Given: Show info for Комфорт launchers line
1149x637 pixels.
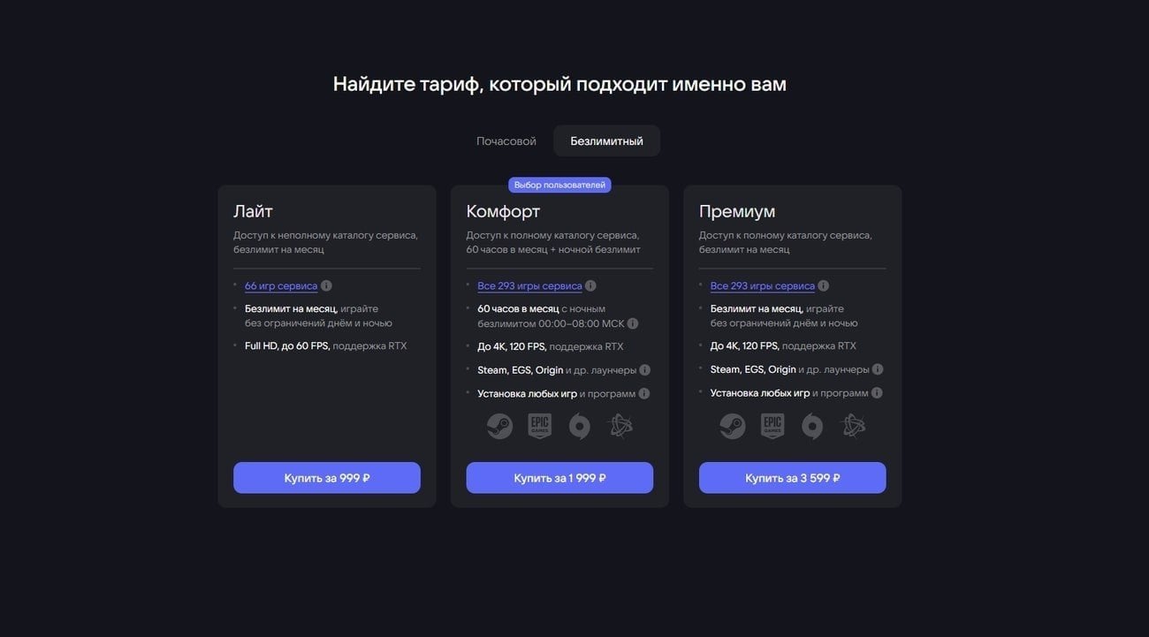Looking at the screenshot, I should coord(644,370).
